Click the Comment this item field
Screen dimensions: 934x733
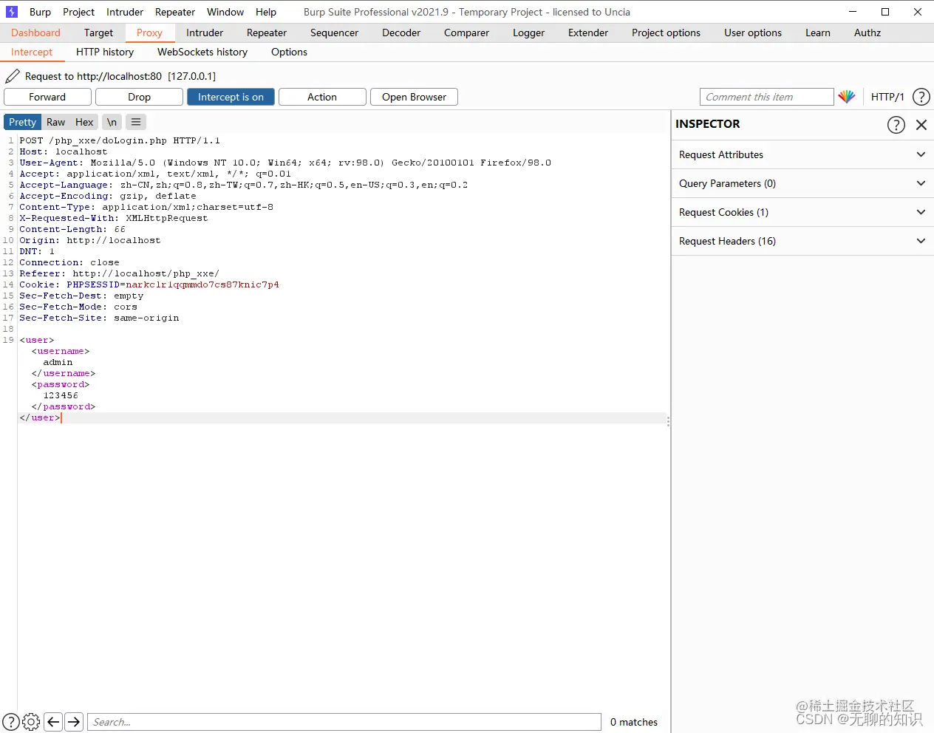tap(766, 97)
